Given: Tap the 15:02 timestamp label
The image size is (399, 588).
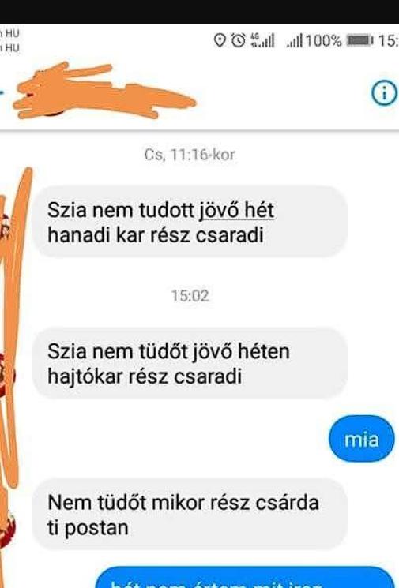Looking at the screenshot, I should tap(190, 296).
